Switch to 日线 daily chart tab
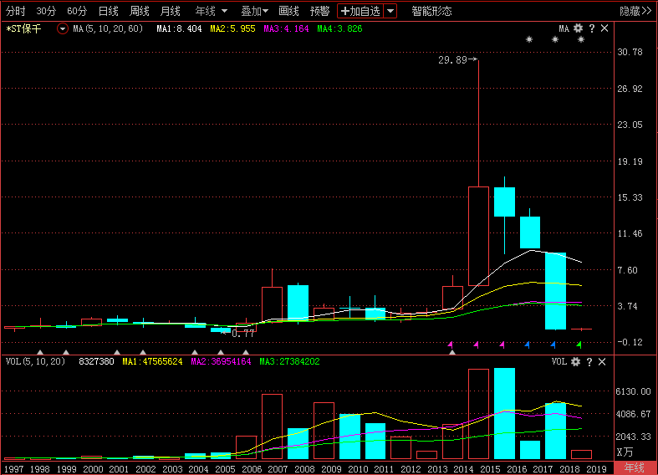 [108, 11]
